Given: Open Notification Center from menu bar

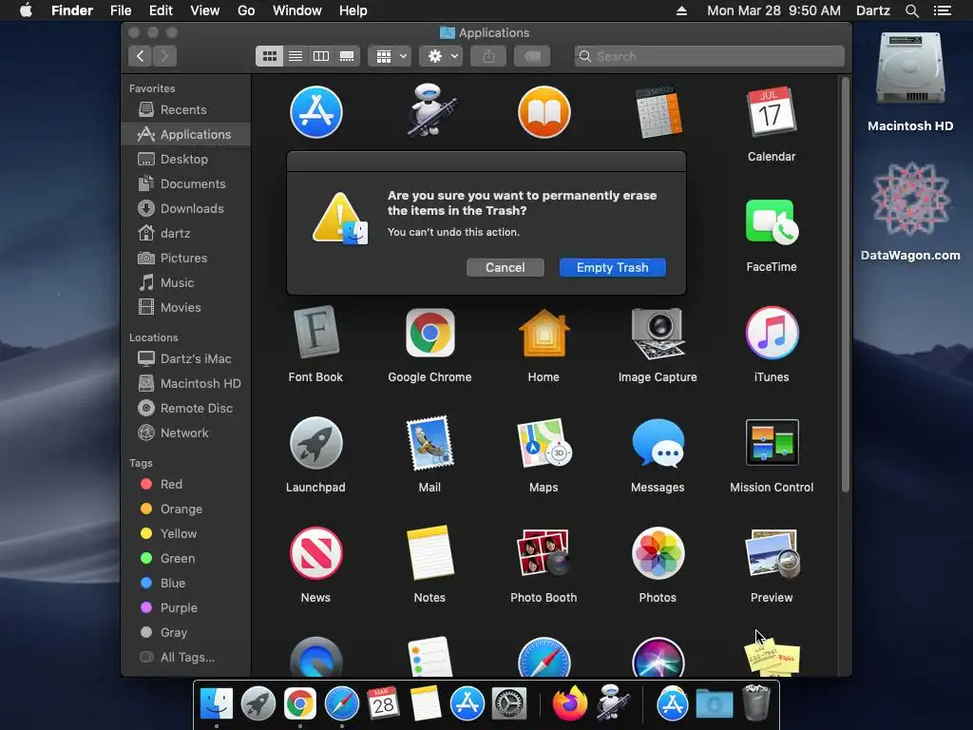Looking at the screenshot, I should click(x=942, y=10).
